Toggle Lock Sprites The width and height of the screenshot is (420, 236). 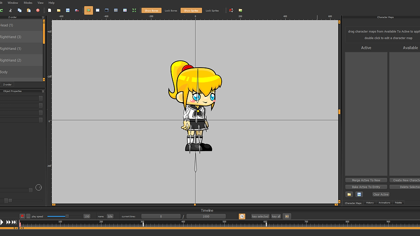tap(212, 10)
